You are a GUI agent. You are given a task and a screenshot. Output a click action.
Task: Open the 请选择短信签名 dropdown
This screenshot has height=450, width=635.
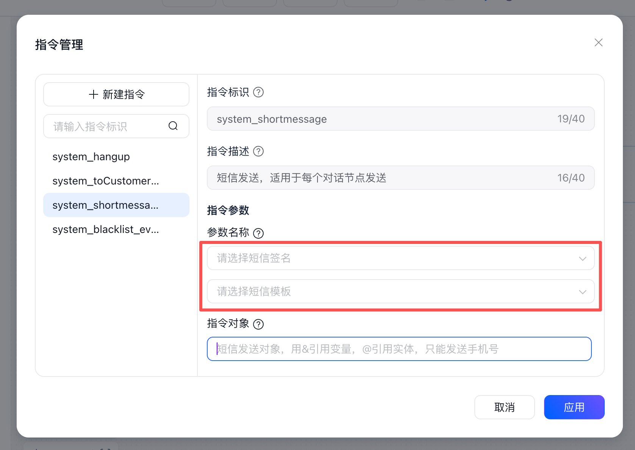(x=394, y=258)
